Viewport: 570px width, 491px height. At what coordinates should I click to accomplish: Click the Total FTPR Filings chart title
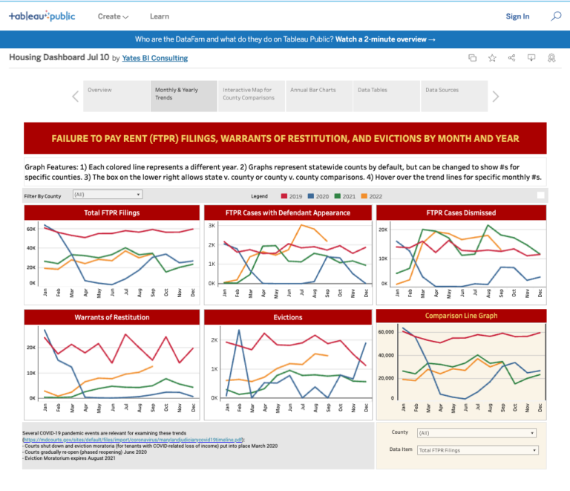[112, 212]
